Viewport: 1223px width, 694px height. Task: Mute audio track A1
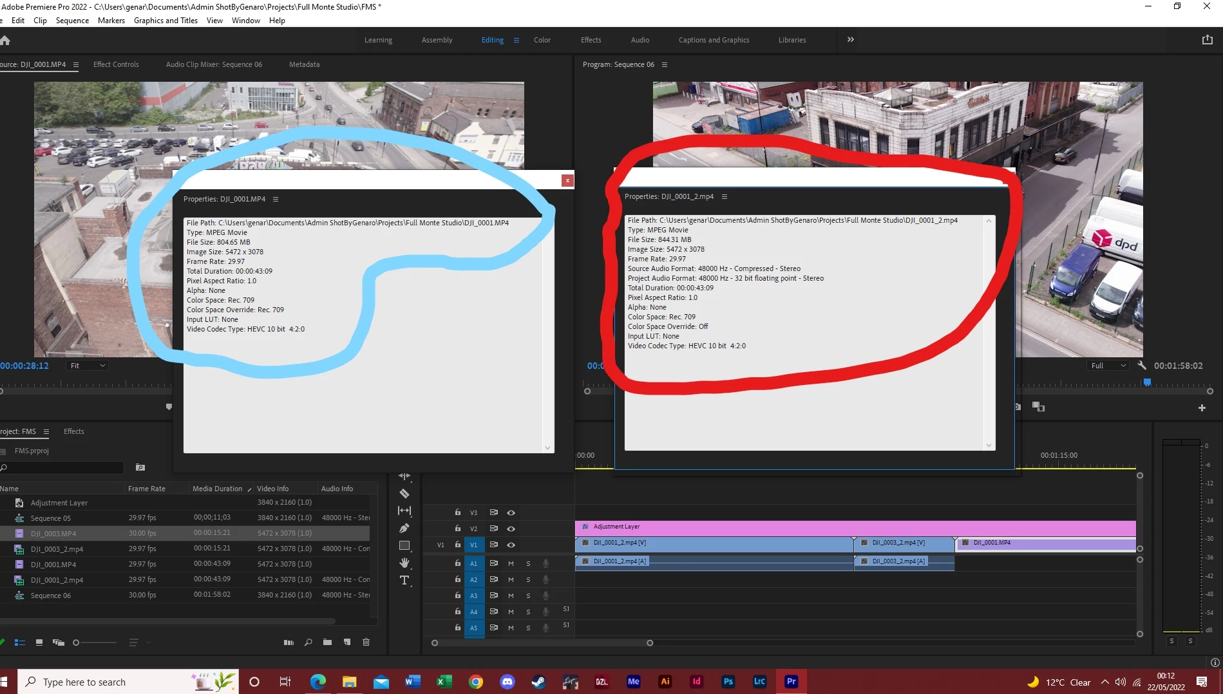click(511, 563)
